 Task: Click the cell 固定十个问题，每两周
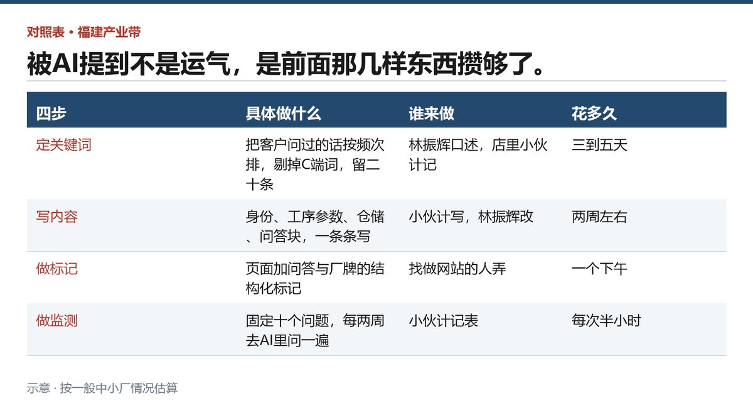tap(315, 331)
